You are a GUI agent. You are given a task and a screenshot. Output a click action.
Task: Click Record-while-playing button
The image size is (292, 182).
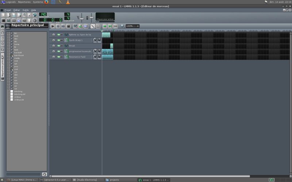(63, 26)
